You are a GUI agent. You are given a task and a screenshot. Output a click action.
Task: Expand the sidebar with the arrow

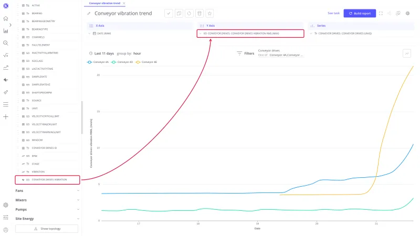tap(10, 25)
